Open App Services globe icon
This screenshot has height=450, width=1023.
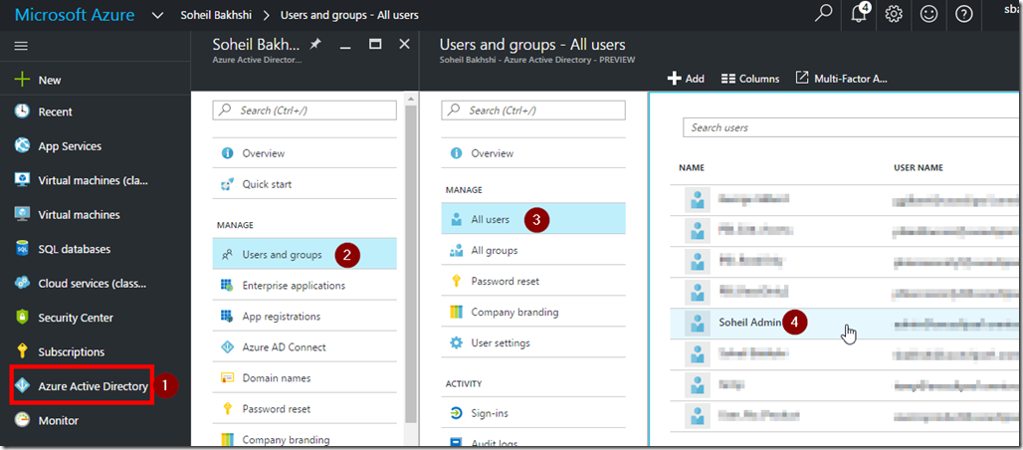(x=22, y=145)
